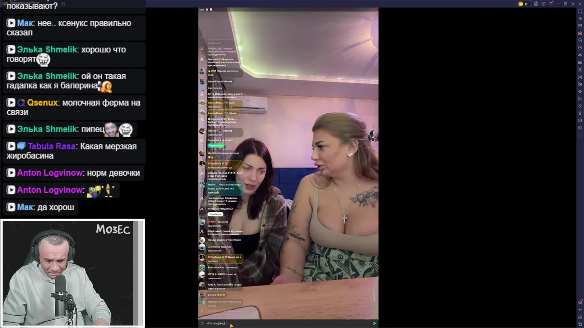Start screen recording from the sidebar

(580, 77)
